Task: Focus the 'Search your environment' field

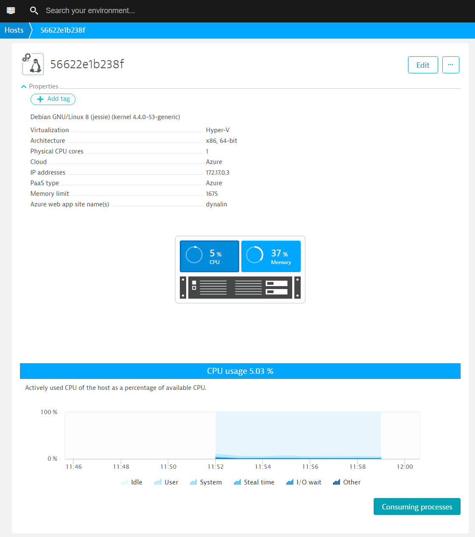Action: click(90, 11)
